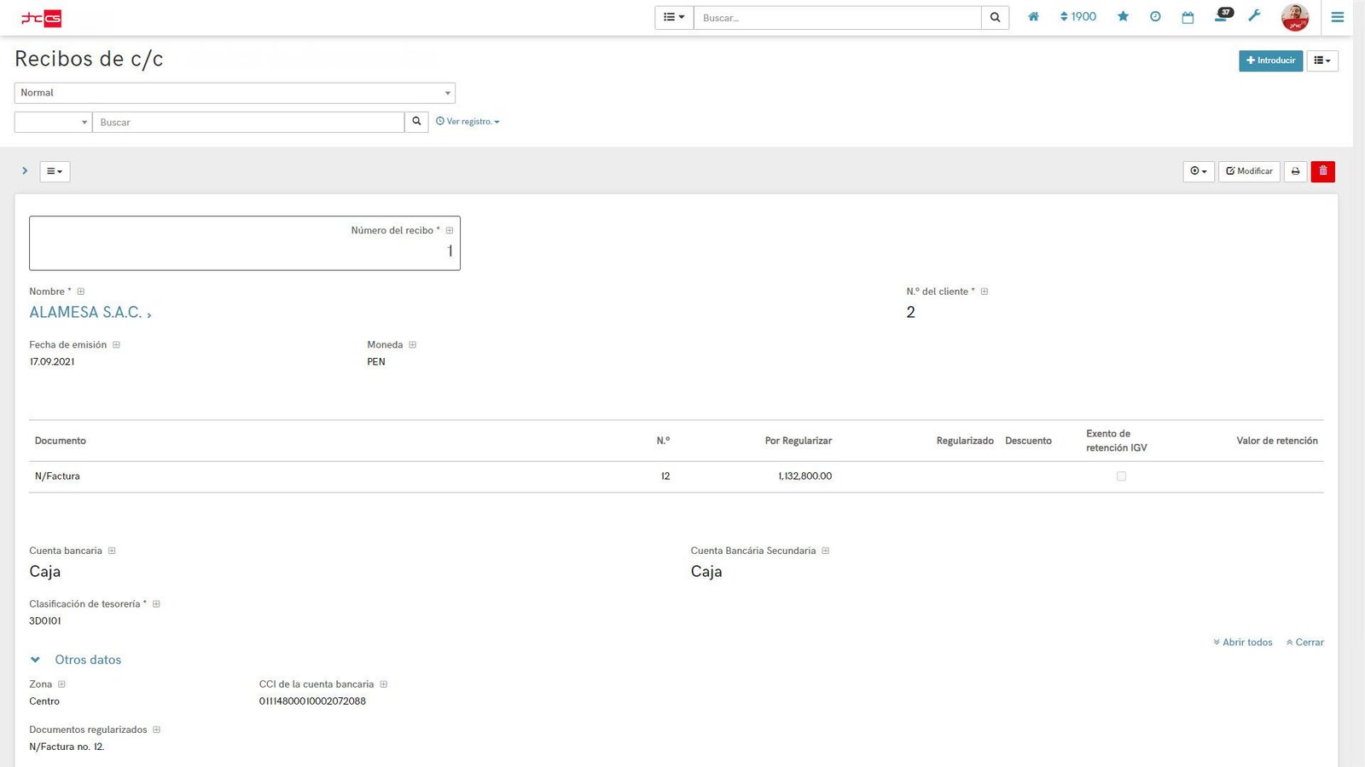Open the Normal view dropdown
The image size is (1365, 767).
point(235,93)
